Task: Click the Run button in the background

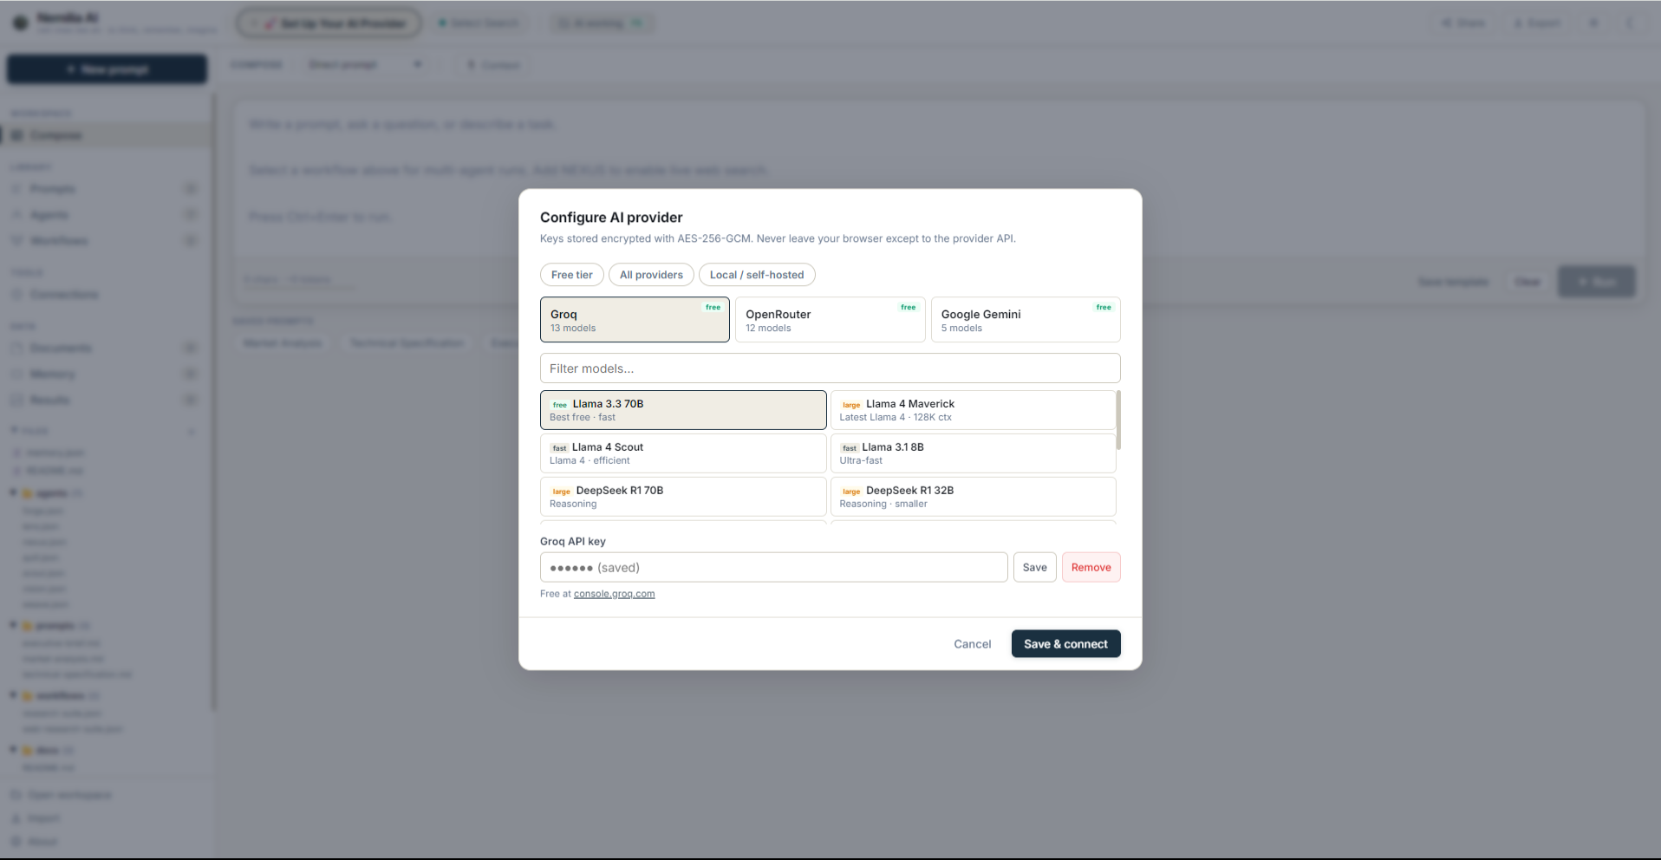Action: pos(1597,282)
